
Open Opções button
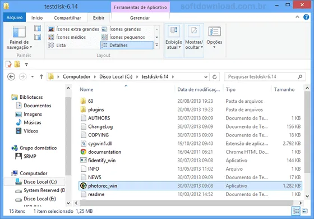coord(214,38)
